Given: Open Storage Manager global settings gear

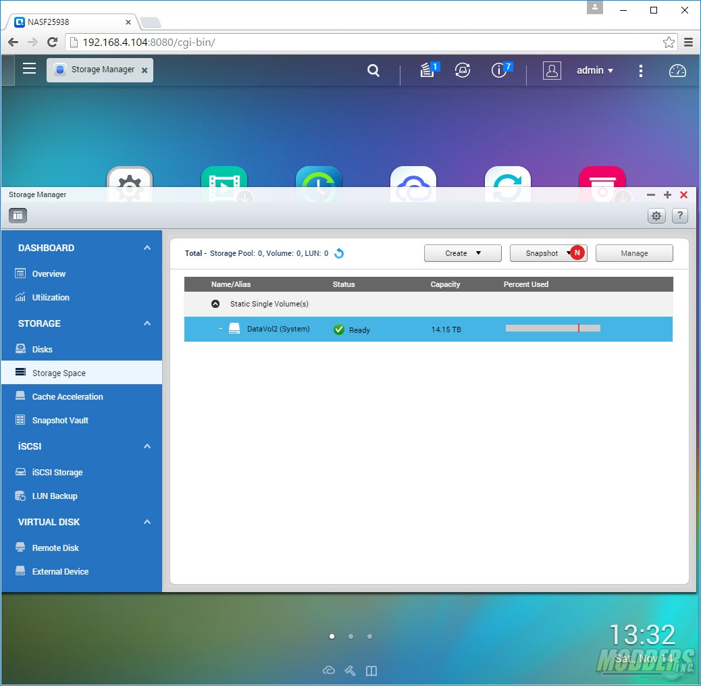Looking at the screenshot, I should tap(656, 216).
